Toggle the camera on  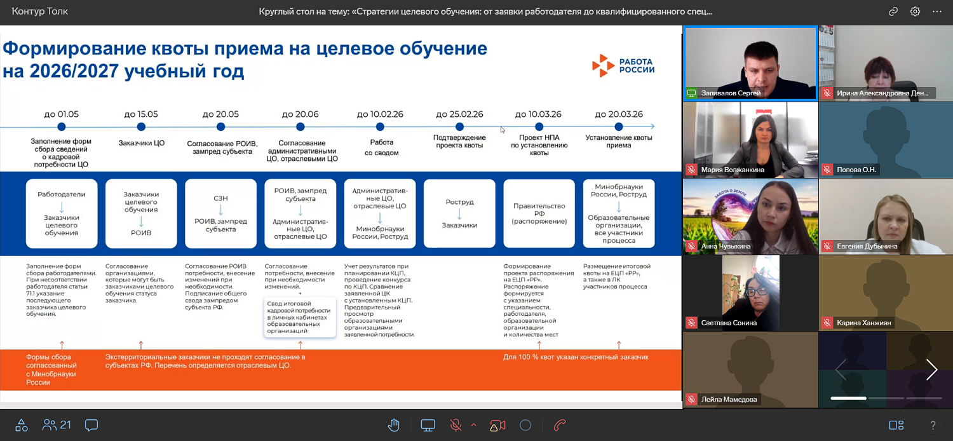coord(497,426)
